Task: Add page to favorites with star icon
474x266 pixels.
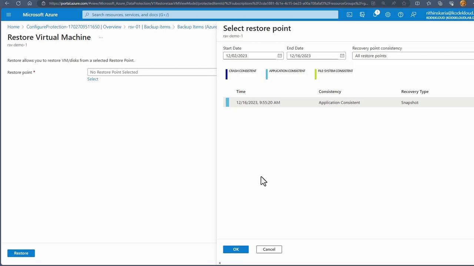Action: click(x=404, y=3)
